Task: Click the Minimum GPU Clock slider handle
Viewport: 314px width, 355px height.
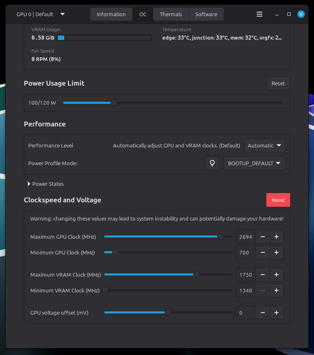Action: tap(115, 252)
